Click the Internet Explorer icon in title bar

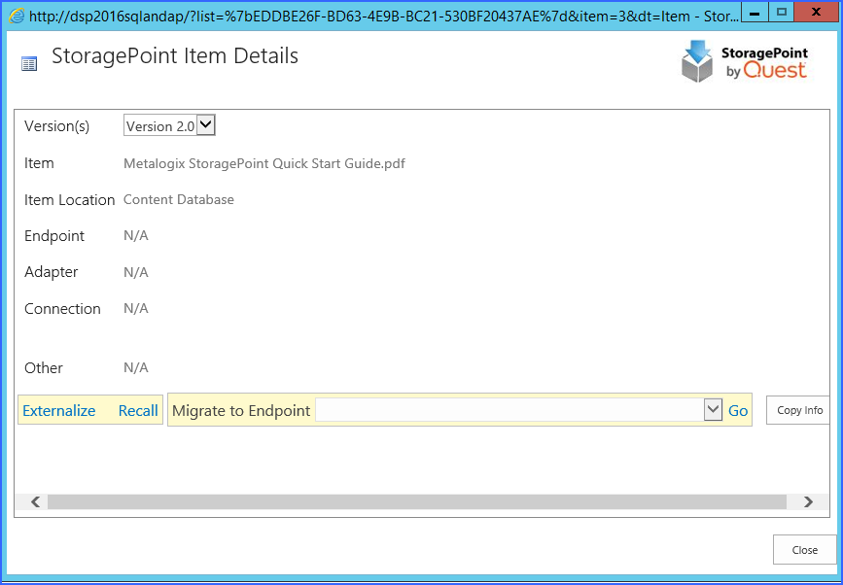tap(17, 17)
